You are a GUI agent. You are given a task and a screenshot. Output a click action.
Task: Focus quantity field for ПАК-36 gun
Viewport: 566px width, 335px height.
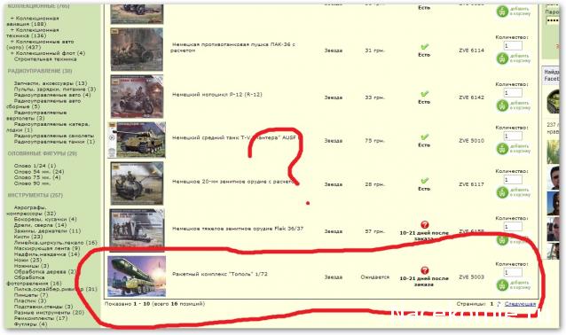pyautogui.click(x=513, y=46)
